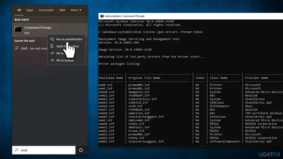This screenshot has height=159, width=283.
Task: Switch to the Web search tab
Action: click(62, 10)
